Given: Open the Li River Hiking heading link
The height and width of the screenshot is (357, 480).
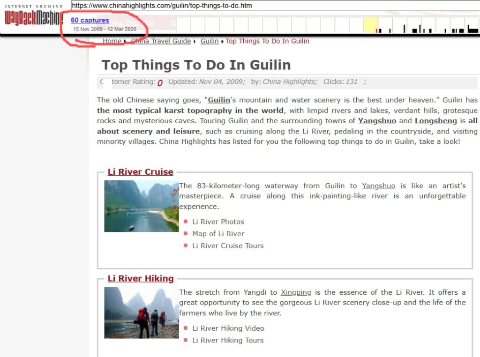Looking at the screenshot, I should pyautogui.click(x=141, y=278).
